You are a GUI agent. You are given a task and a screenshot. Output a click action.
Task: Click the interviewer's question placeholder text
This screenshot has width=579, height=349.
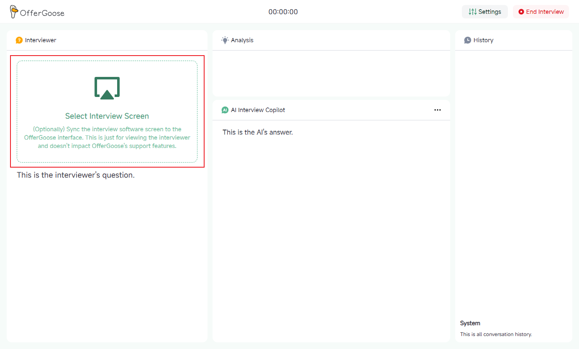pos(76,175)
